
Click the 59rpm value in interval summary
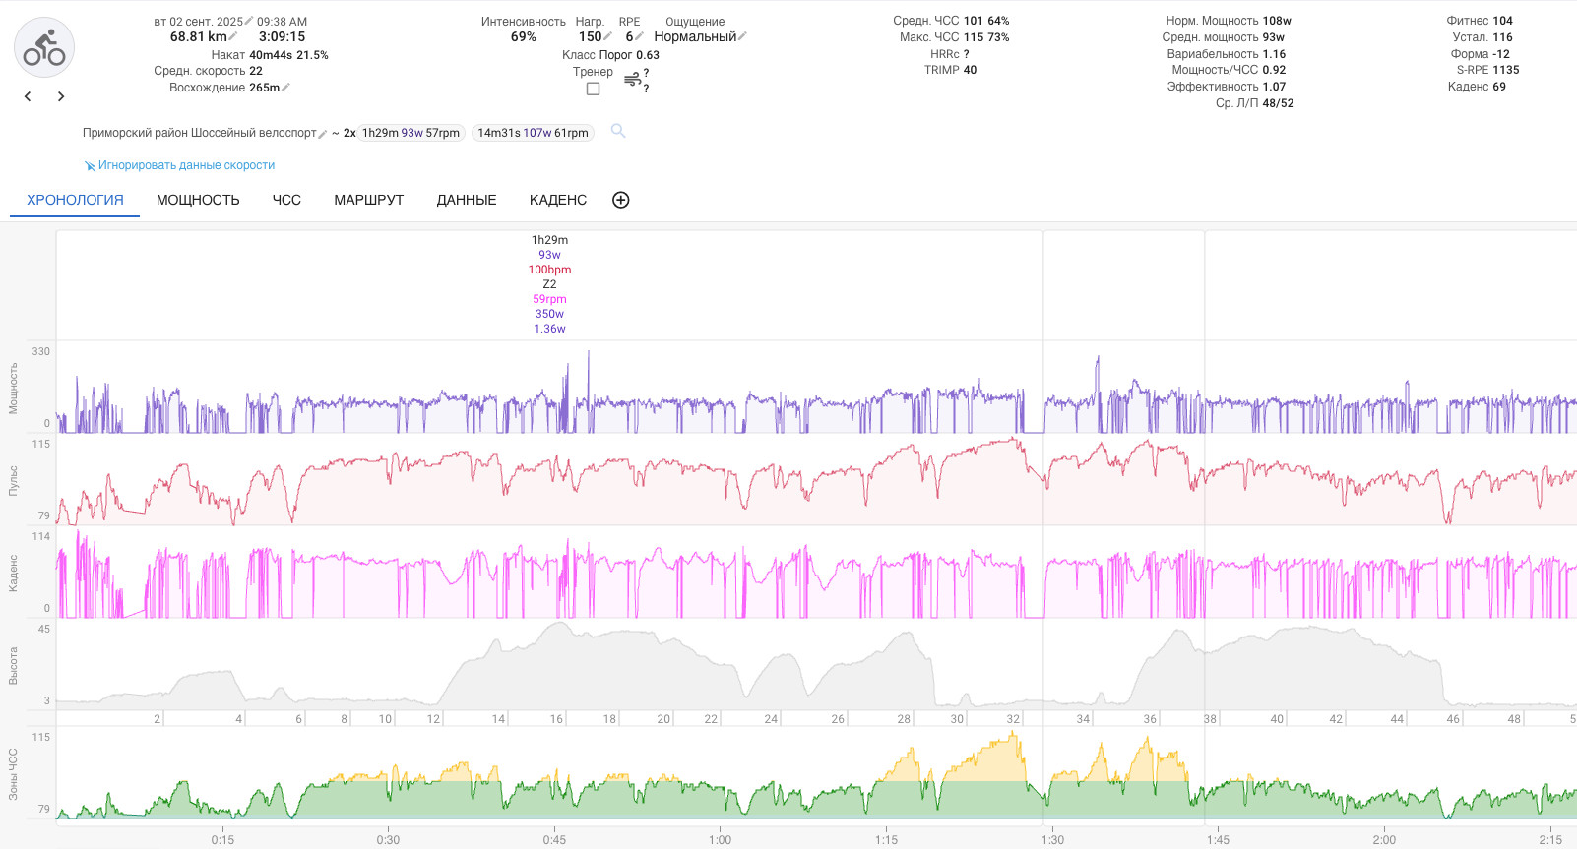549,299
